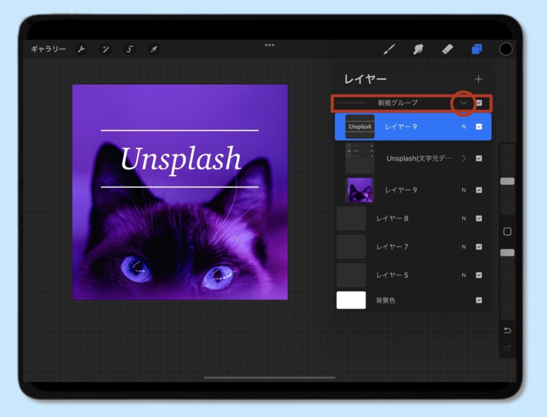
Task: Select the レイヤー 7 layer name
Action: click(x=392, y=247)
